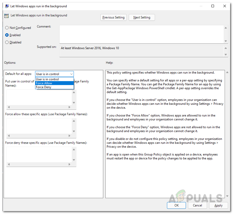This screenshot has height=214, width=233.
Task: Click the Comment box scroll up arrow
Action: tap(226, 28)
